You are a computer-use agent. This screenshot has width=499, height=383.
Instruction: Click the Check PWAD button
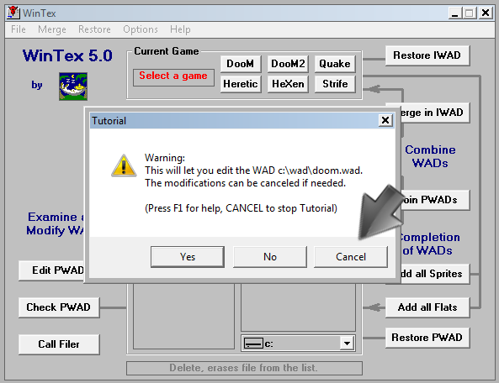59,307
